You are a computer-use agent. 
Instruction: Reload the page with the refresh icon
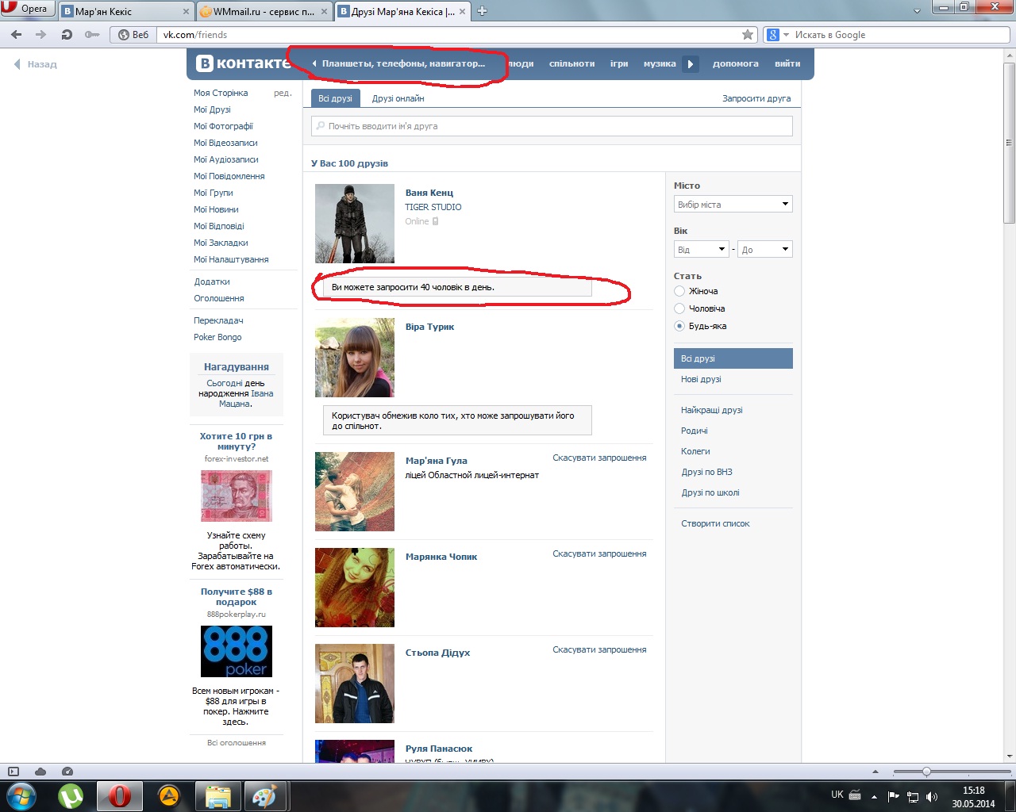coord(67,35)
